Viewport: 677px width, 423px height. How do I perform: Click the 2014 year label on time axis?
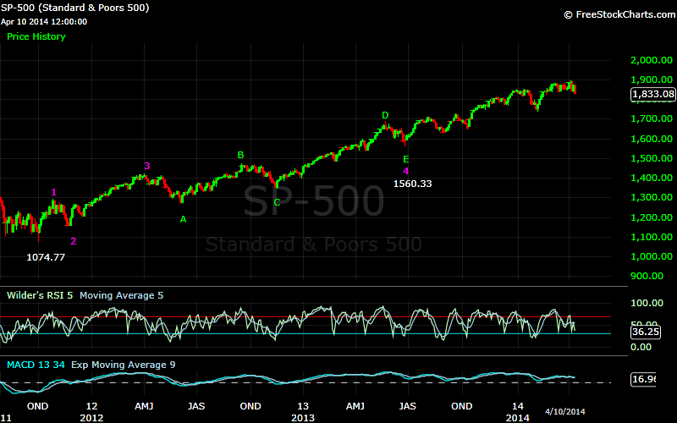tap(517, 418)
